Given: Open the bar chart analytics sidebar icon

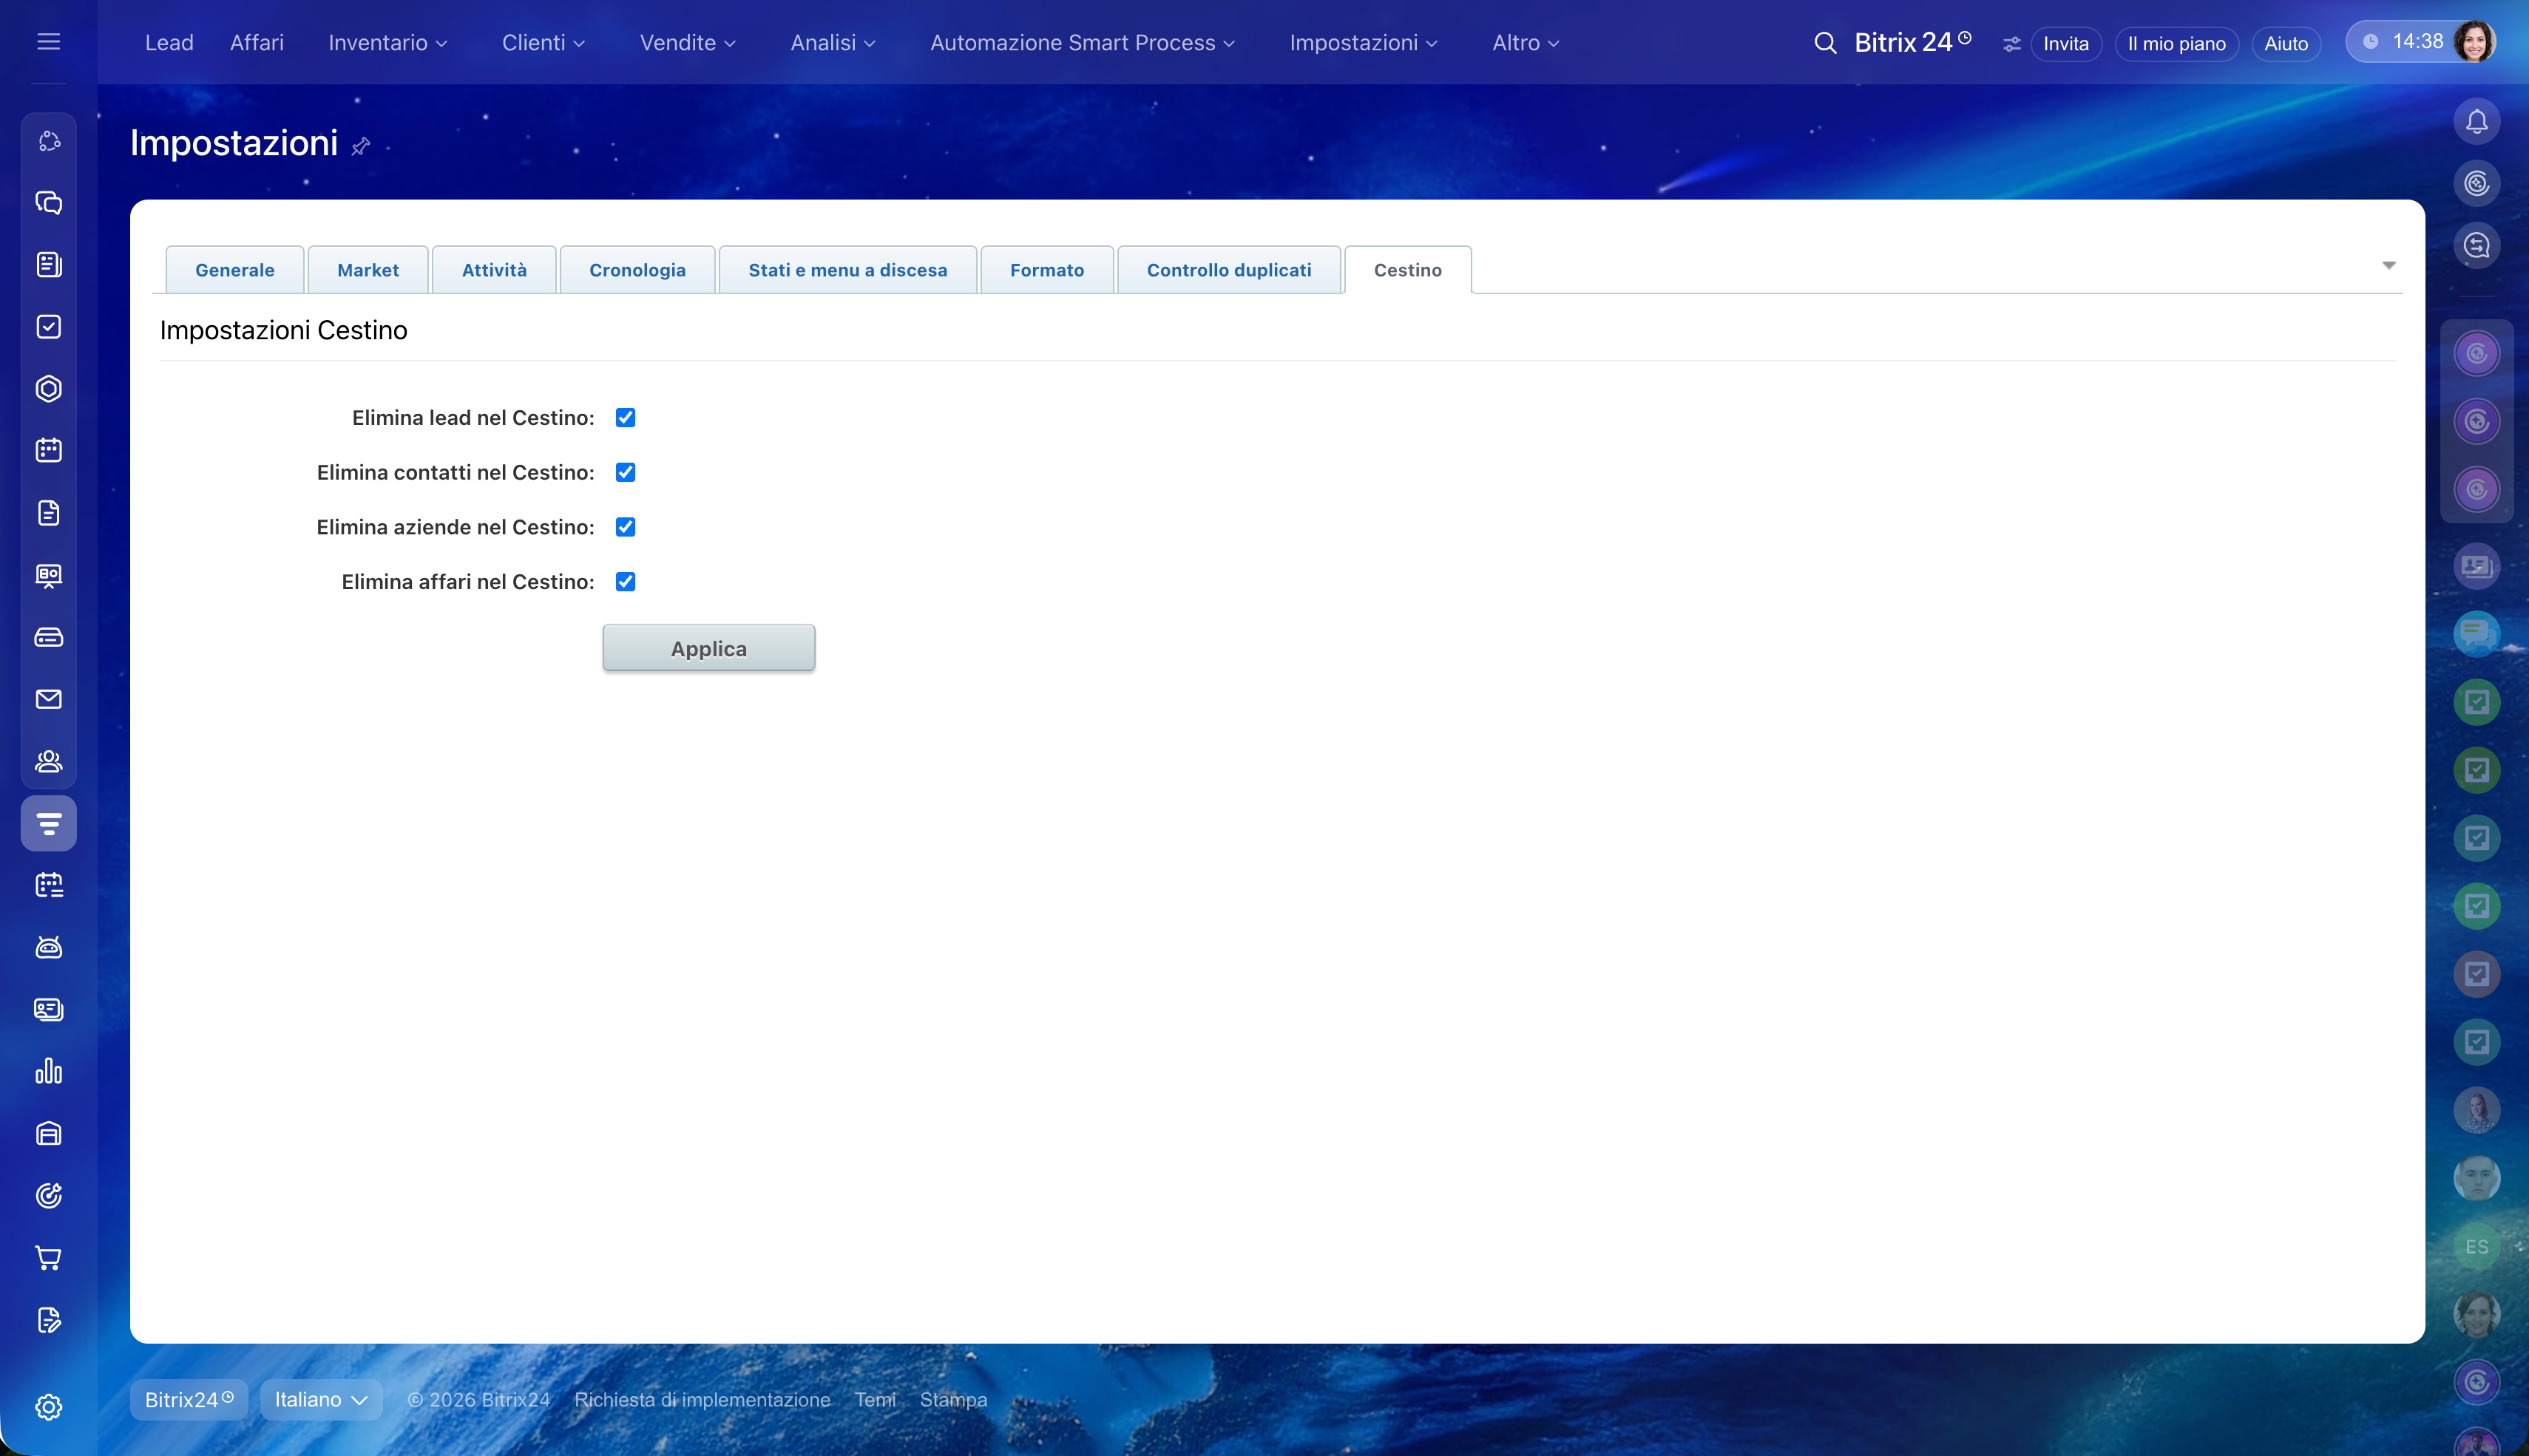Looking at the screenshot, I should pos(48,1072).
